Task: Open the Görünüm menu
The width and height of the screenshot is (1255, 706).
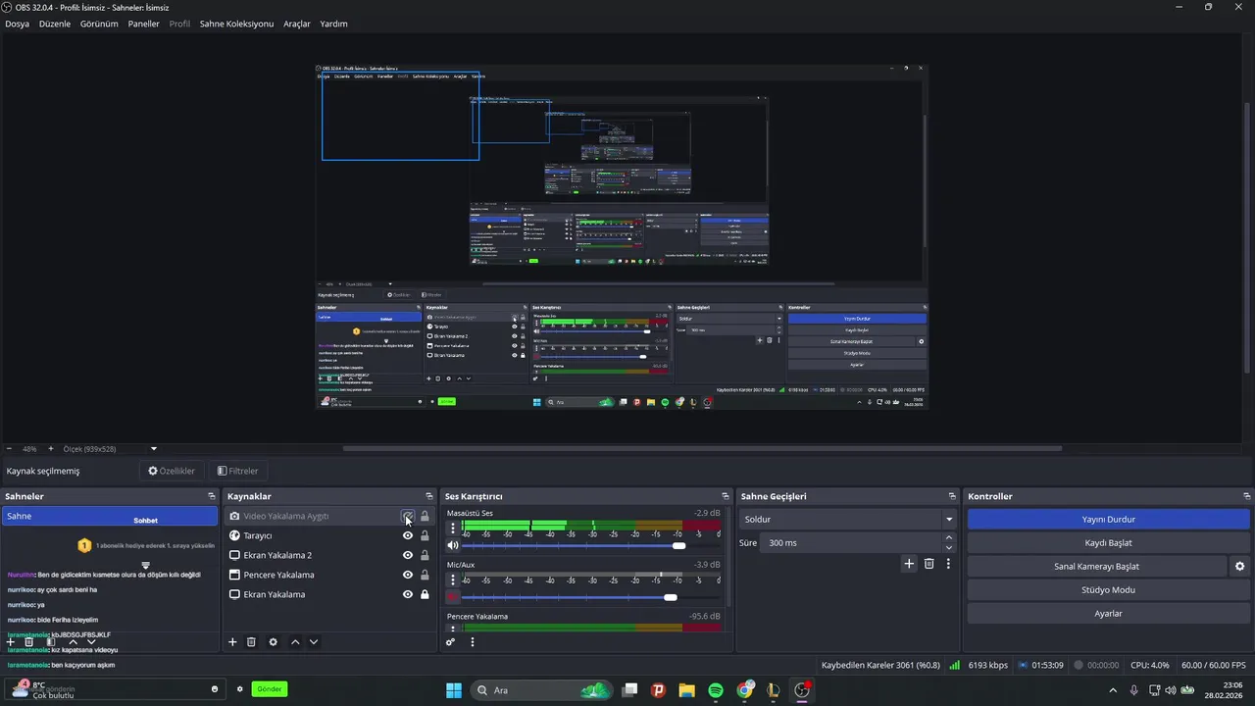Action: [99, 24]
